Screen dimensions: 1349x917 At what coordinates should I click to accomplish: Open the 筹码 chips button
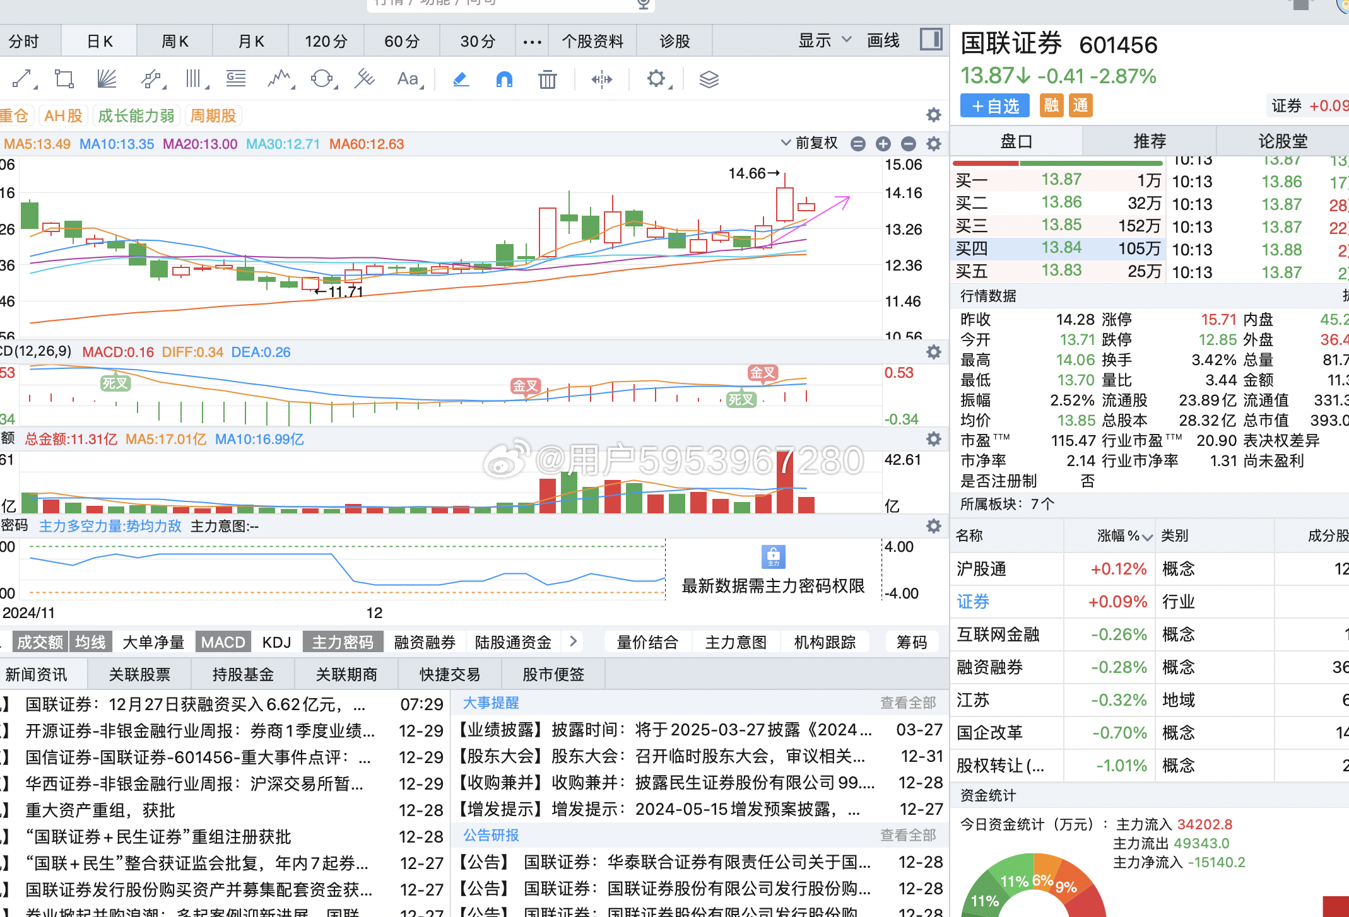912,642
